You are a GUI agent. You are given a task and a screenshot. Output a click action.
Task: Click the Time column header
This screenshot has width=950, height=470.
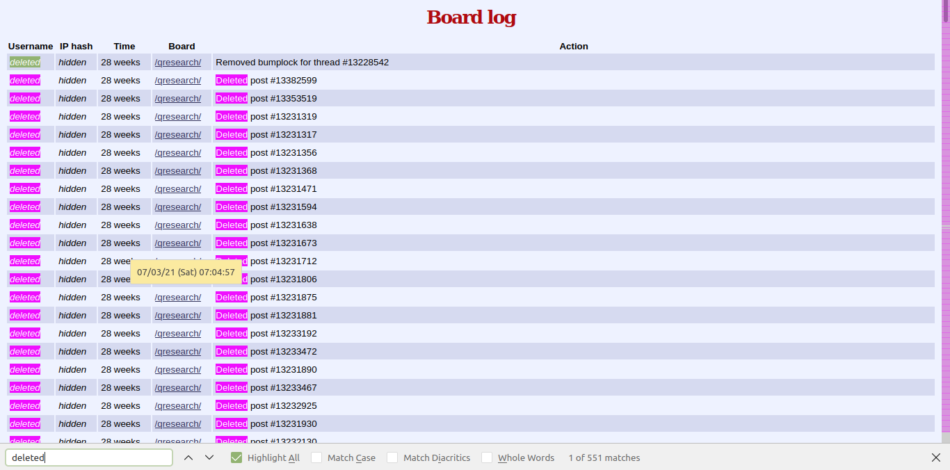tap(124, 47)
